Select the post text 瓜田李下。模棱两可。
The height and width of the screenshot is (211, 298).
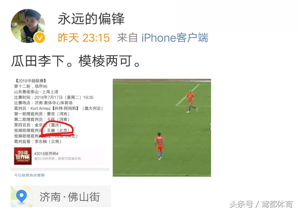pyautogui.click(x=76, y=61)
